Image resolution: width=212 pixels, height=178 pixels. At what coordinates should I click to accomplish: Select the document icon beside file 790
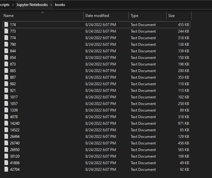click(x=6, y=45)
